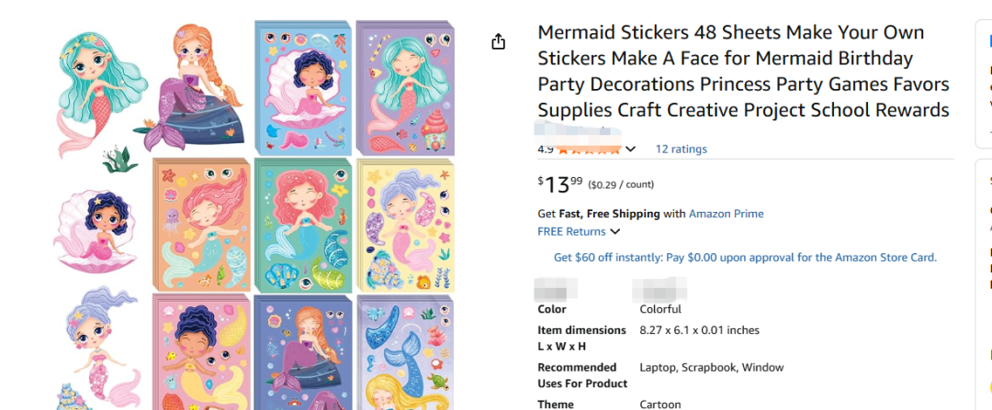Click the green sticker sheet with the red-haired mermaid
Image resolution: width=992 pixels, height=410 pixels.
point(301,225)
